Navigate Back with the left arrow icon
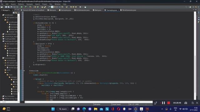 (76, 7)
